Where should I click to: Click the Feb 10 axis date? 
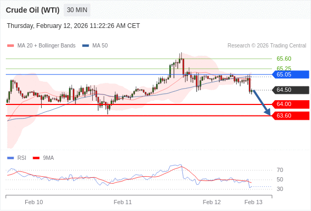click(x=34, y=202)
